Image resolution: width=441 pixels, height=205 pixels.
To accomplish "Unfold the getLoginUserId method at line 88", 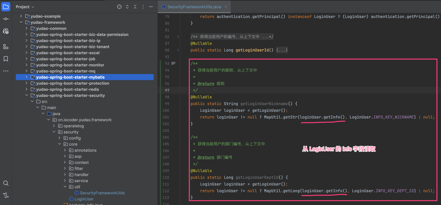I will [178, 50].
